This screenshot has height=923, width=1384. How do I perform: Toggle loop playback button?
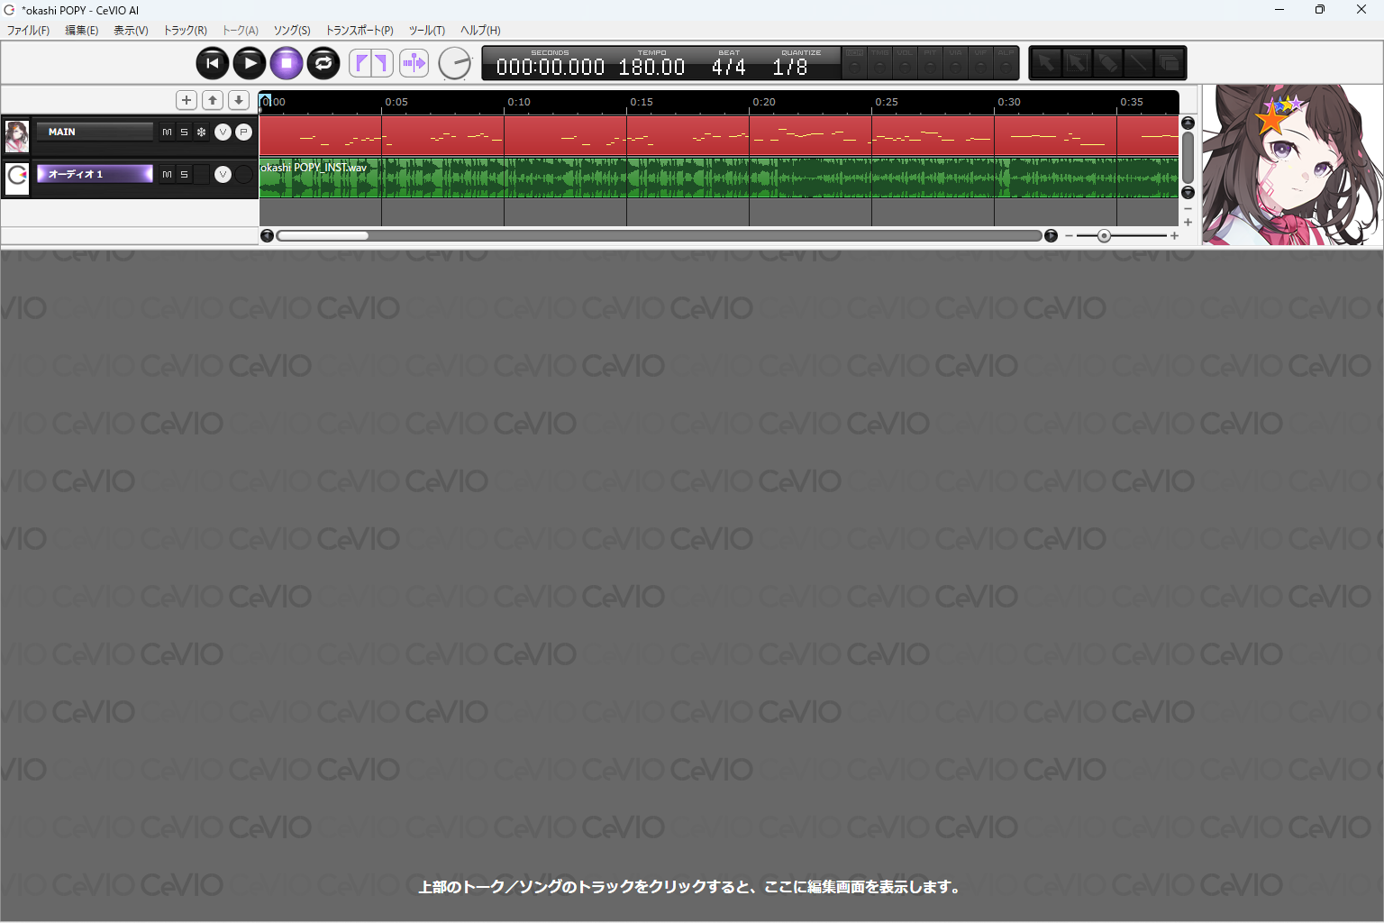pyautogui.click(x=323, y=63)
